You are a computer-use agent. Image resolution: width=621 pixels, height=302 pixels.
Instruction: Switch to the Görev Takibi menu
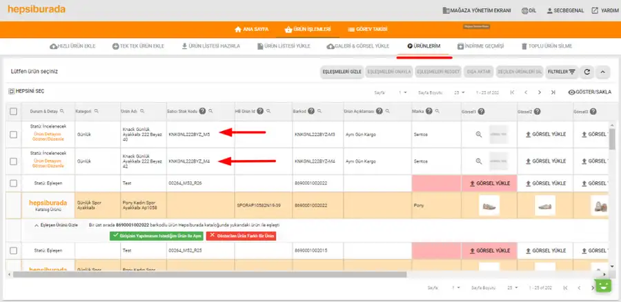[x=367, y=29]
